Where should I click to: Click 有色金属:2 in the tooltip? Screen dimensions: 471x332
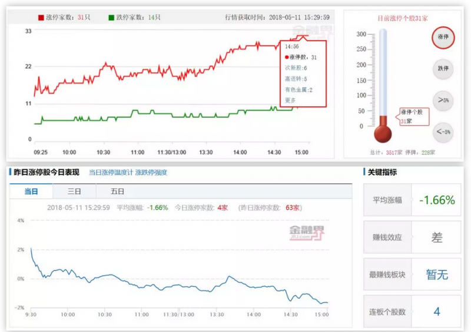point(298,89)
